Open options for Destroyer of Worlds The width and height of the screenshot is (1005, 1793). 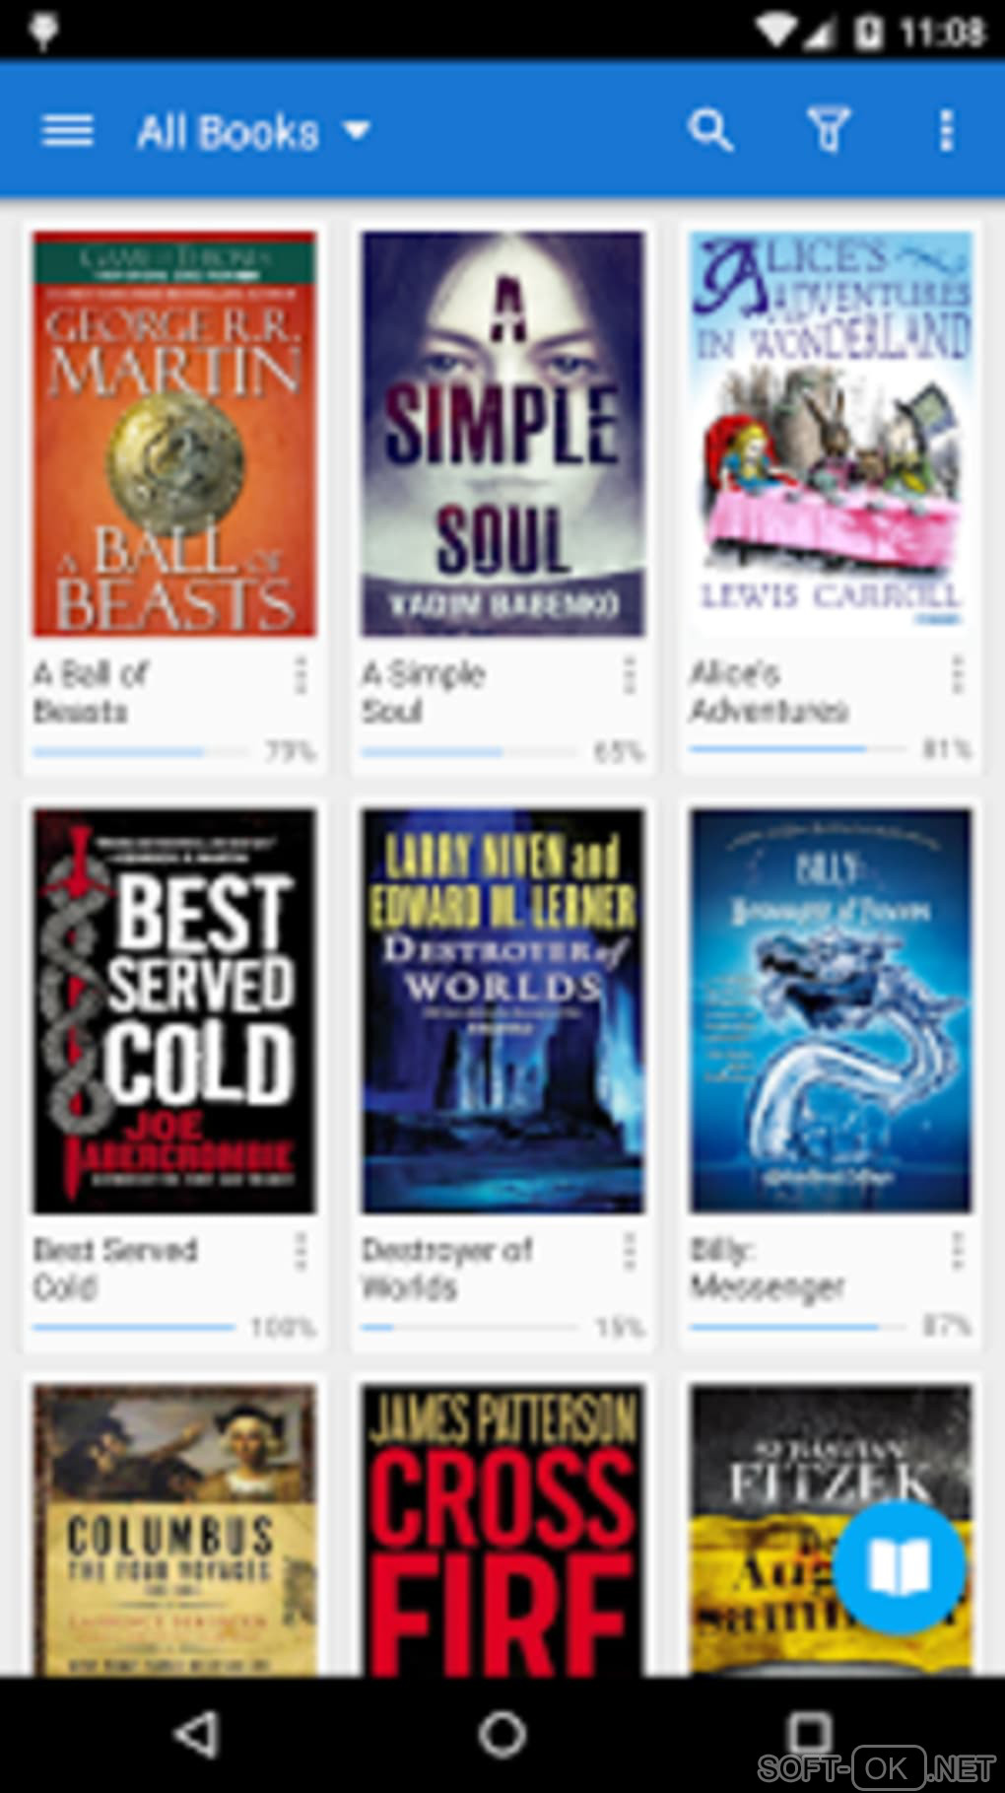click(629, 1252)
